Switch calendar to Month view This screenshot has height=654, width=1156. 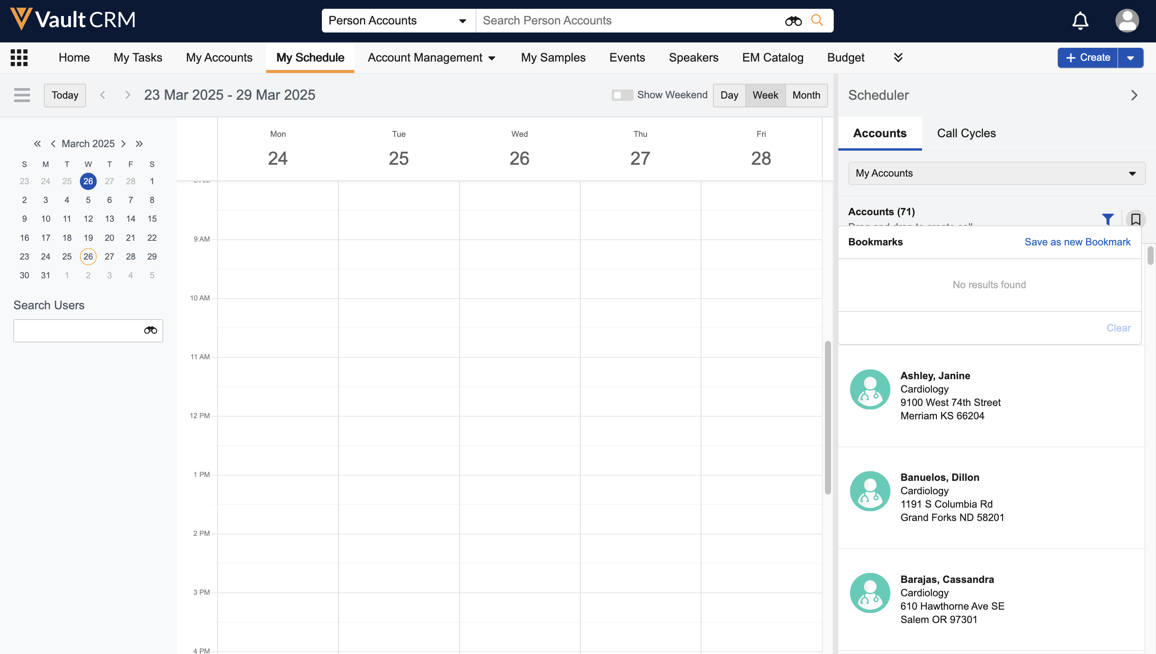point(806,95)
